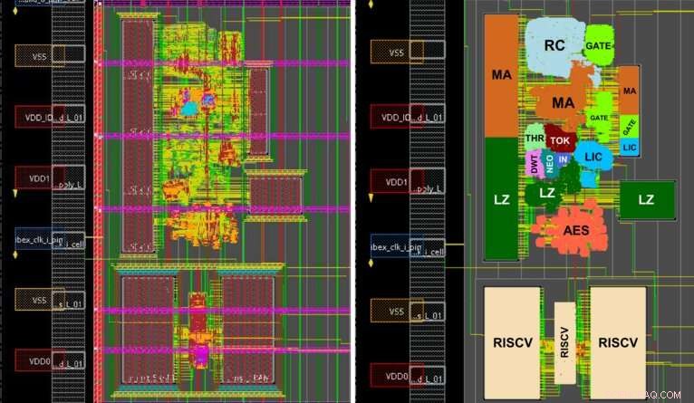Image resolution: width=694 pixels, height=403 pixels.
Task: Click the small blue LIC box under rotated GATE
Action: pos(630,148)
